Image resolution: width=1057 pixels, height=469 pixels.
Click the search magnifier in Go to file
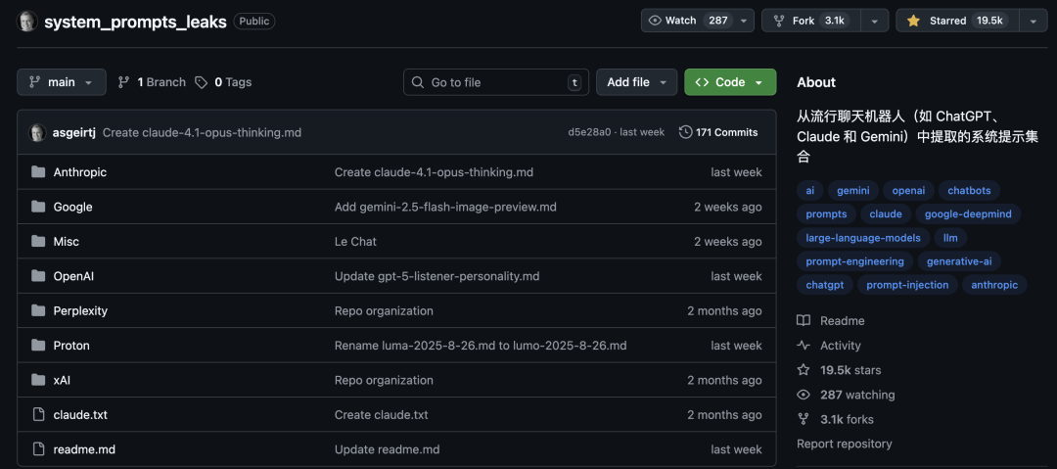pyautogui.click(x=419, y=82)
